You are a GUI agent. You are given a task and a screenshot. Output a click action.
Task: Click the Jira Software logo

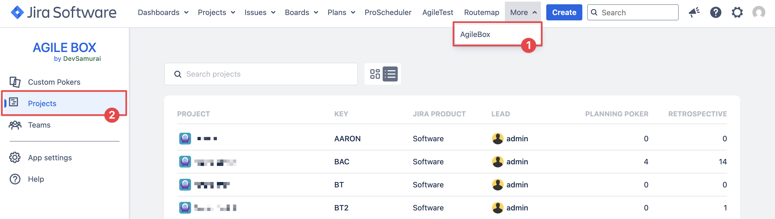(64, 13)
